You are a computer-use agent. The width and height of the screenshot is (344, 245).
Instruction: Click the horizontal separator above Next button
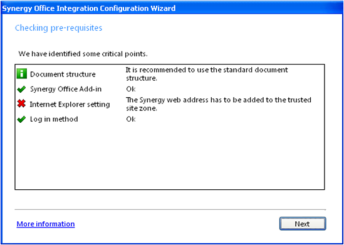[x=170, y=210]
